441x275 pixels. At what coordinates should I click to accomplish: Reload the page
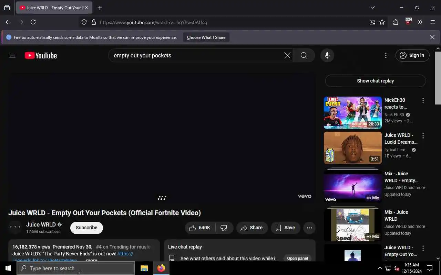[x=33, y=22]
